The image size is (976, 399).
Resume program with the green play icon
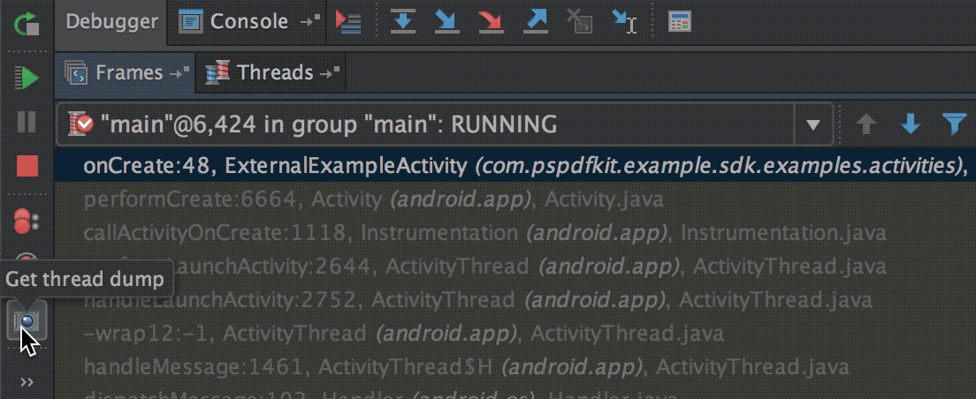[27, 78]
